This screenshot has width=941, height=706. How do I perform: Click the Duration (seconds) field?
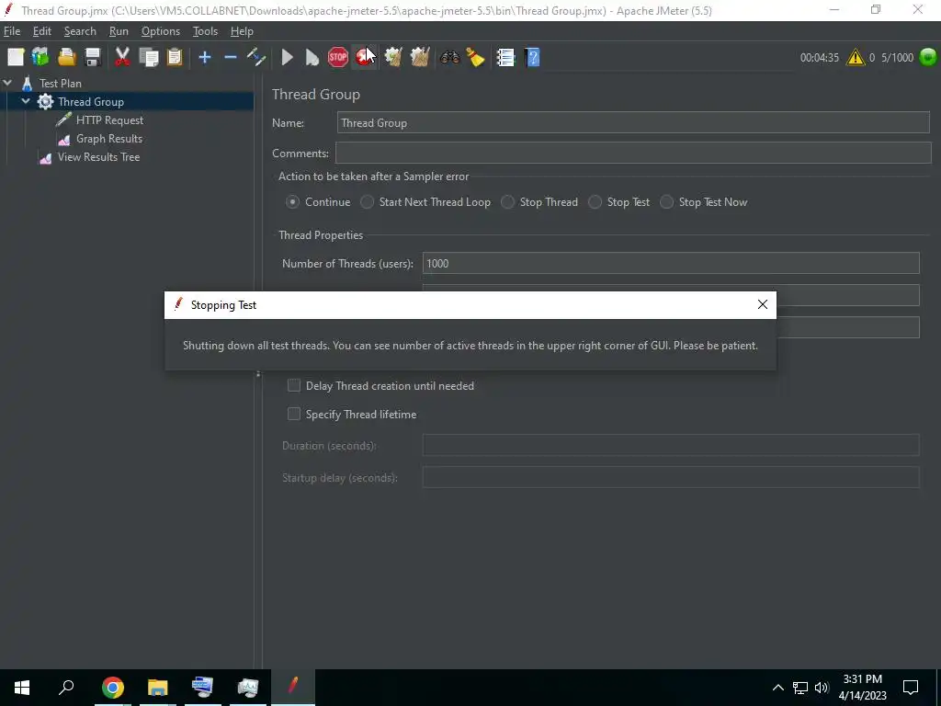pyautogui.click(x=671, y=446)
